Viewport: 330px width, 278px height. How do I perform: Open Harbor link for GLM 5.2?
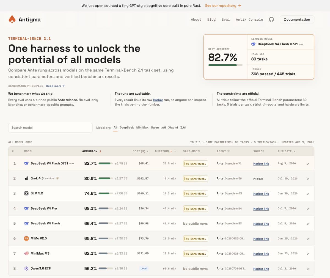click(261, 194)
